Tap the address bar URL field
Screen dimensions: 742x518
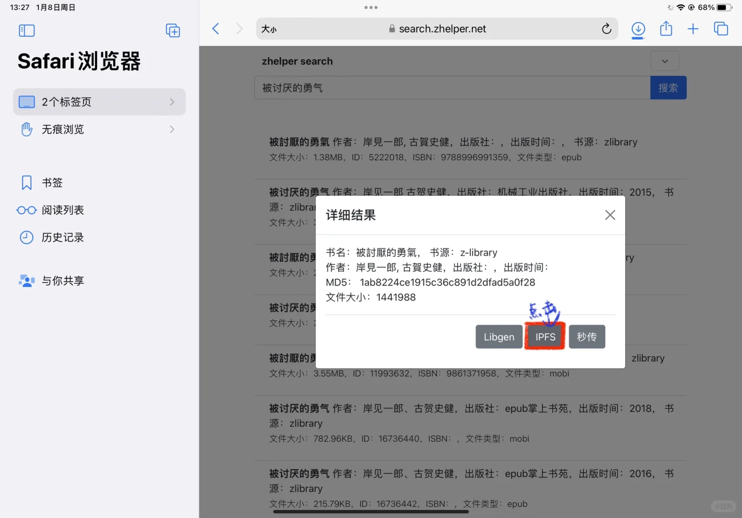(437, 29)
